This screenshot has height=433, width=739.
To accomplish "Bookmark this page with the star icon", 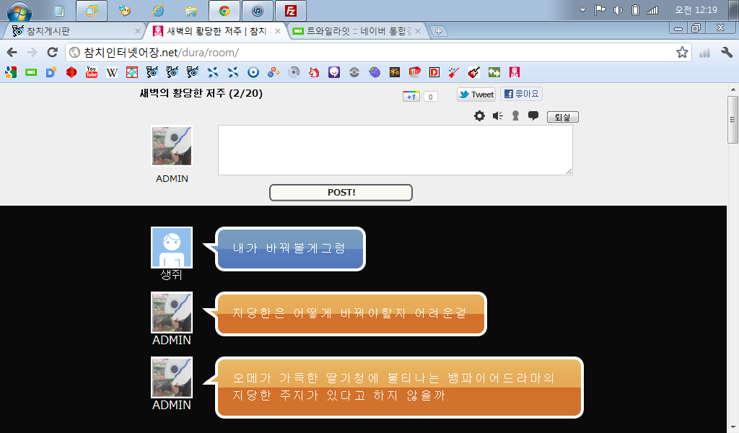I will [x=682, y=53].
